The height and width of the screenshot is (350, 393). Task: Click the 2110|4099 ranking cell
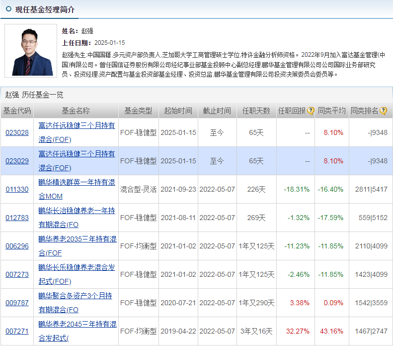coord(372,246)
